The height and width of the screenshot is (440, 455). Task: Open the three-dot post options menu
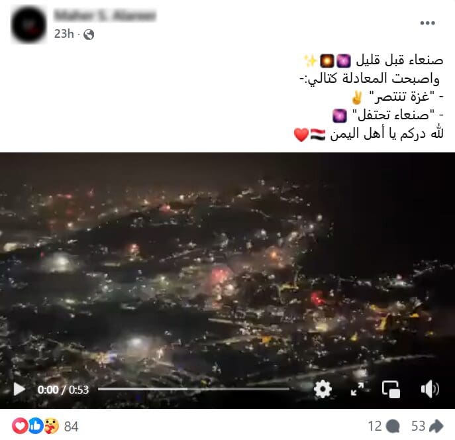(427, 23)
